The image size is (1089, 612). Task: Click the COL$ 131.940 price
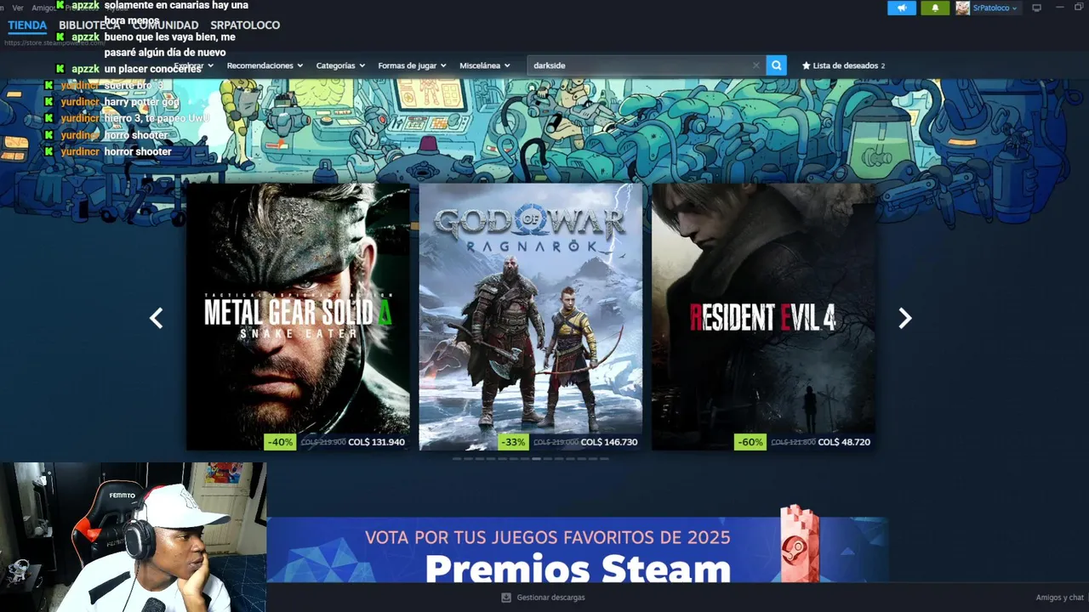tap(377, 442)
